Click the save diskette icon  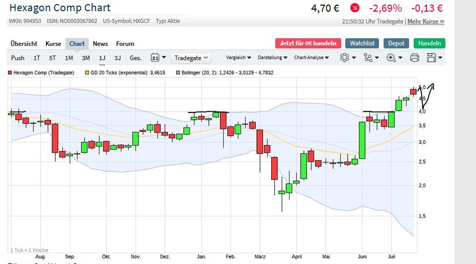(x=432, y=58)
